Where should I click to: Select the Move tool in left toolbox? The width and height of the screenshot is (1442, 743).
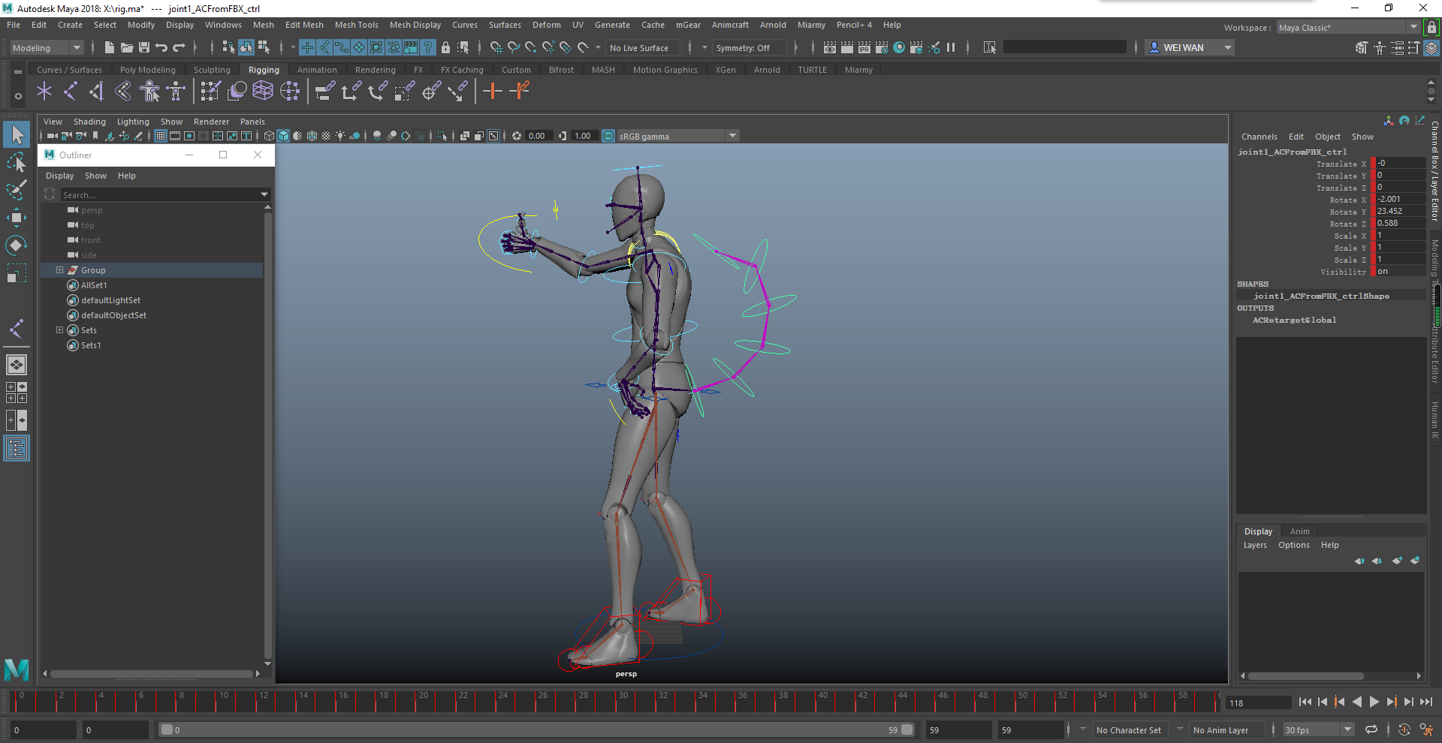click(x=16, y=218)
